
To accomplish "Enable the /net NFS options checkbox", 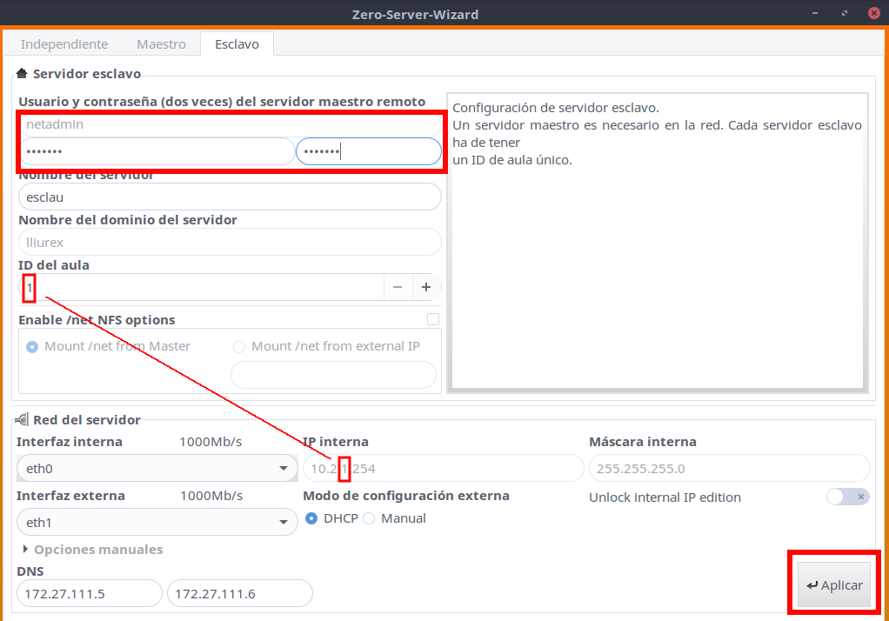I will (433, 319).
